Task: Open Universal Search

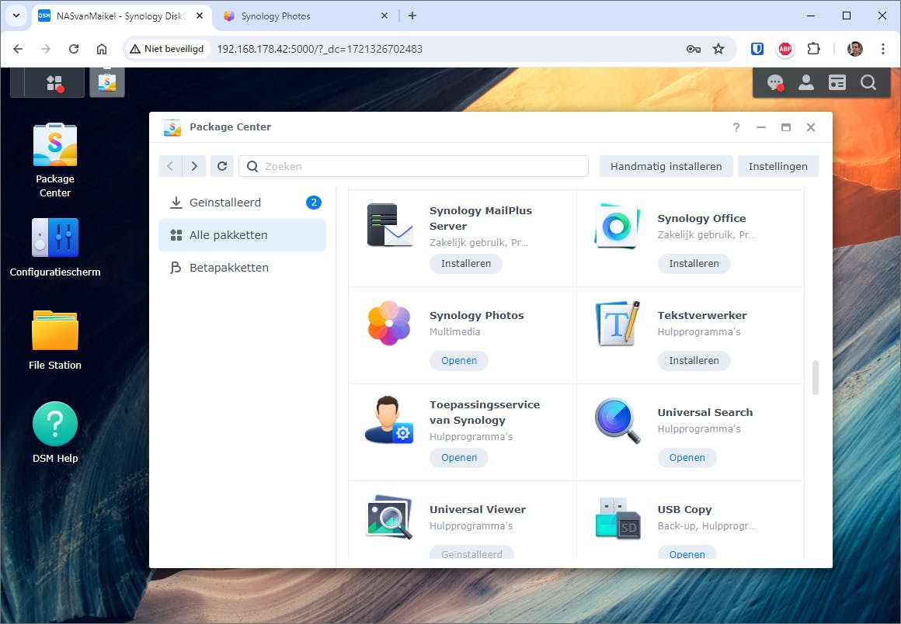Action: [x=687, y=458]
